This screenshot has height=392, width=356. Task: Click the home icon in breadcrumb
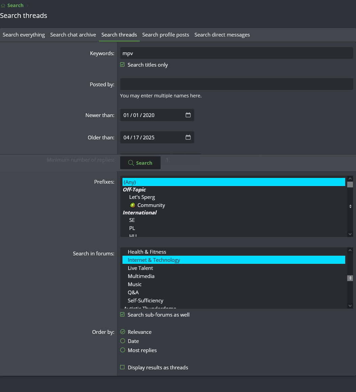coord(3,5)
